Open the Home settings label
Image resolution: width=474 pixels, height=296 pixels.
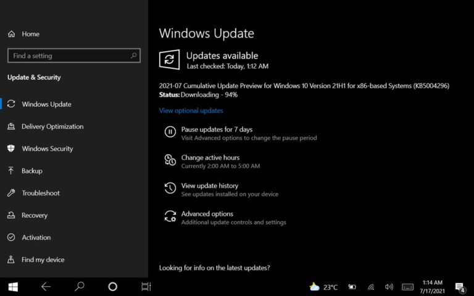30,34
